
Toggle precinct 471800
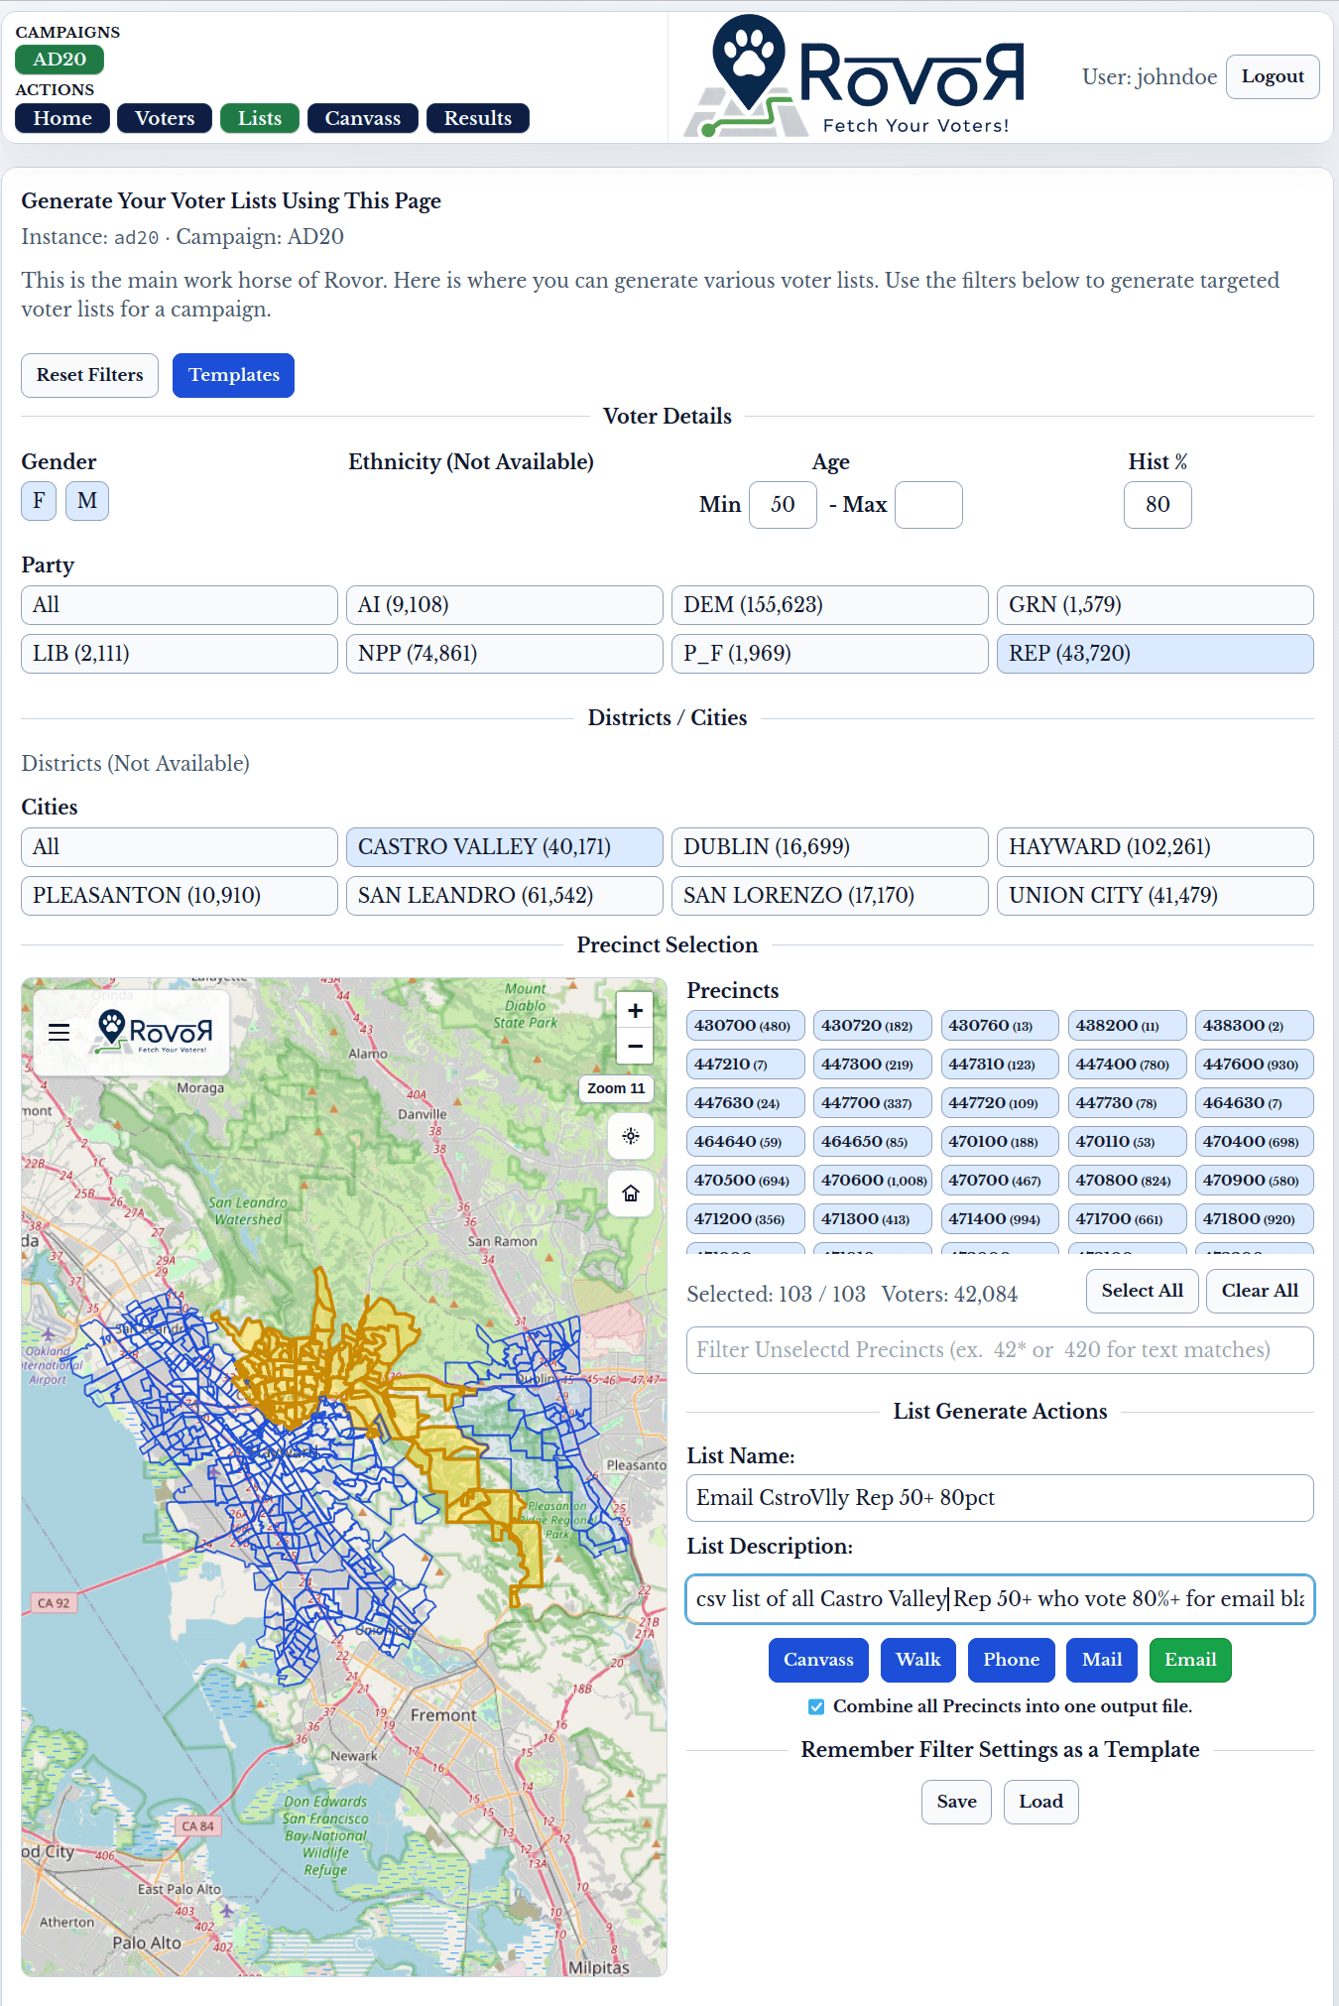point(1254,1219)
